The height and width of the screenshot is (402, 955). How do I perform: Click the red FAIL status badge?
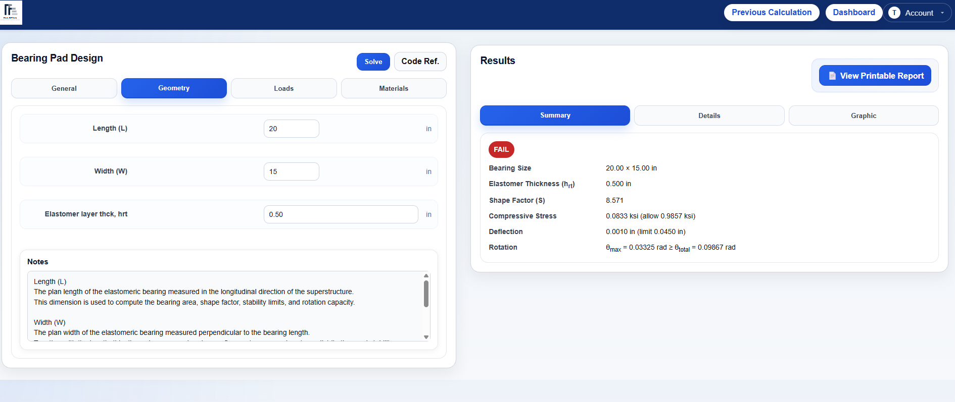501,149
